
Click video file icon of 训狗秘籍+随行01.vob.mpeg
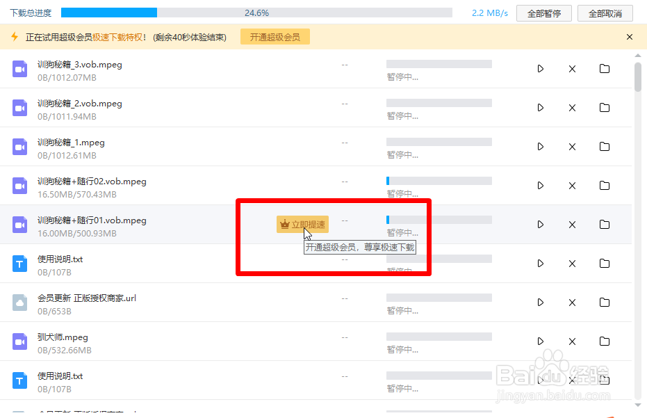coord(19,225)
